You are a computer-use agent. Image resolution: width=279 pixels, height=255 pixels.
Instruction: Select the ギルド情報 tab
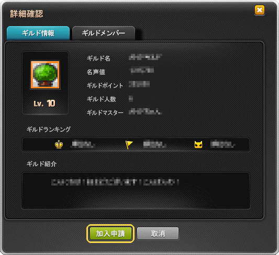[x=38, y=33]
